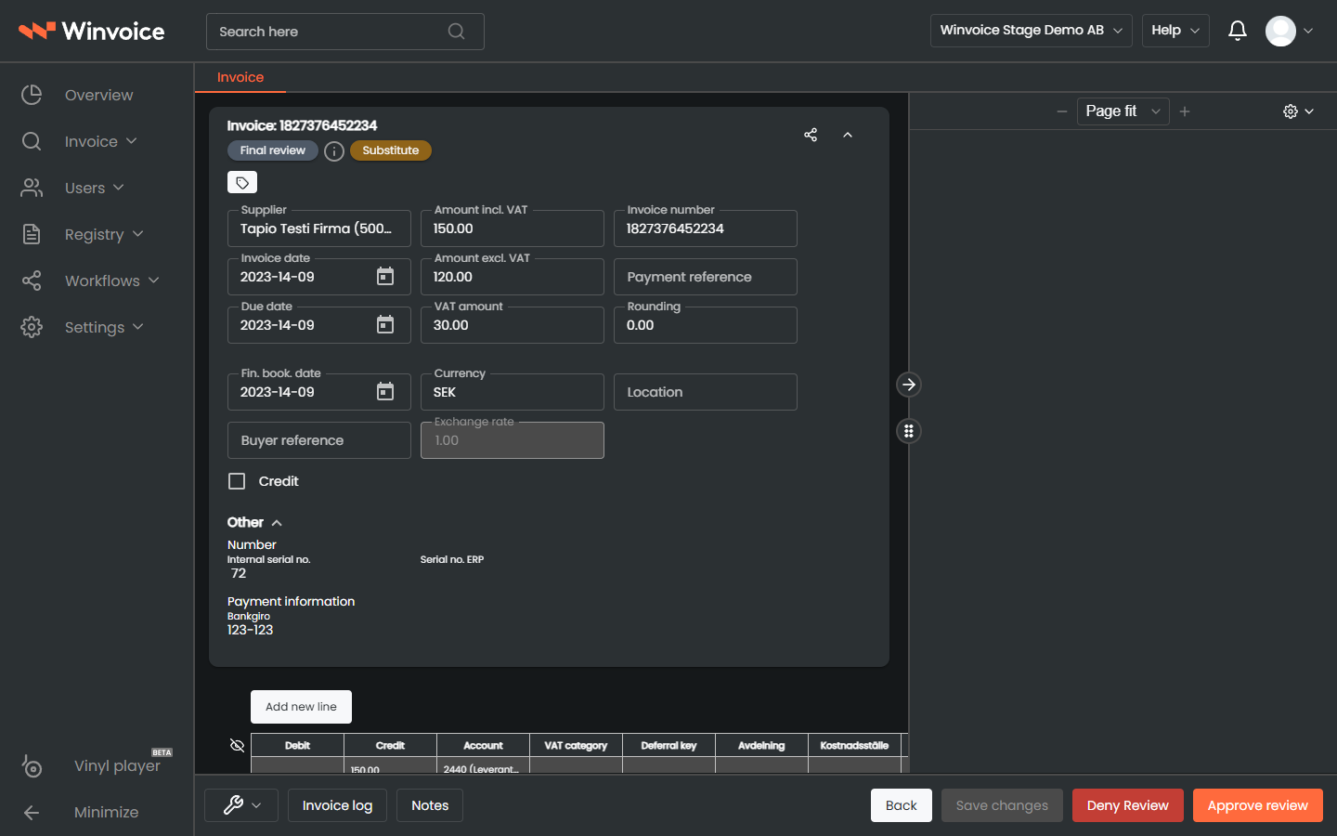Click the tag icon button
This screenshot has width=1337, height=836.
[242, 182]
